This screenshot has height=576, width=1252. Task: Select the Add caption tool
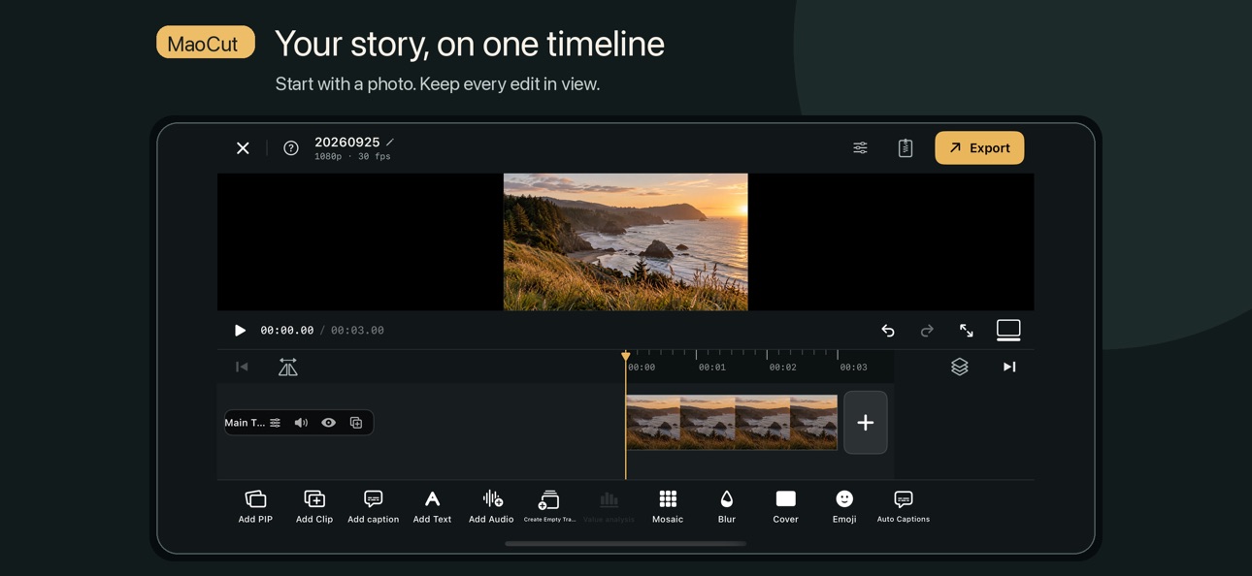(x=374, y=506)
